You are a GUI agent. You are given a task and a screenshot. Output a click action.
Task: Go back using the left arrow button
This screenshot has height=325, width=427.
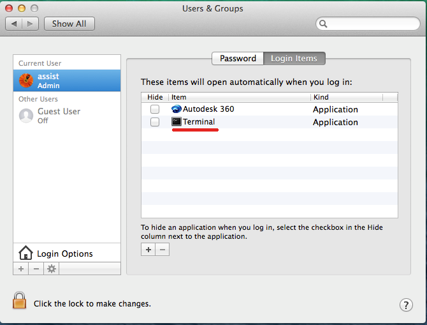click(x=13, y=24)
